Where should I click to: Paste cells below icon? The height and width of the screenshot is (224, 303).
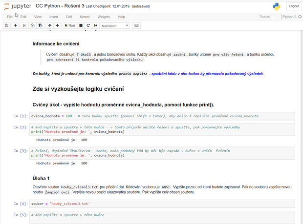tap(40, 25)
